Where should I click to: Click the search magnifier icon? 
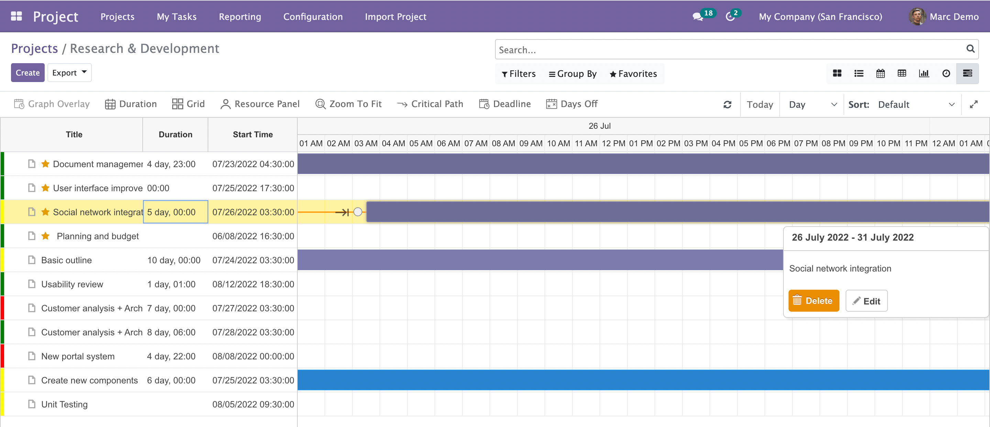tap(970, 49)
